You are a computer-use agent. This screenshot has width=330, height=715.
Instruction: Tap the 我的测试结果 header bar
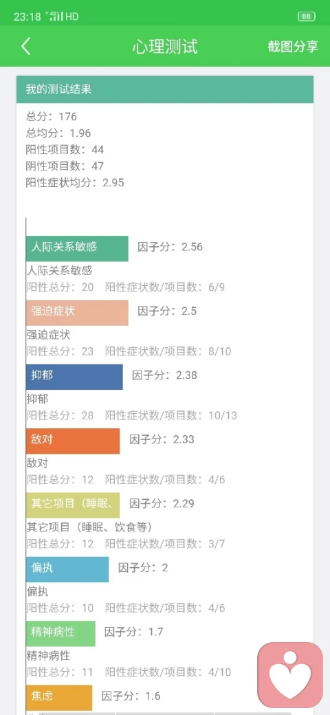(x=165, y=89)
